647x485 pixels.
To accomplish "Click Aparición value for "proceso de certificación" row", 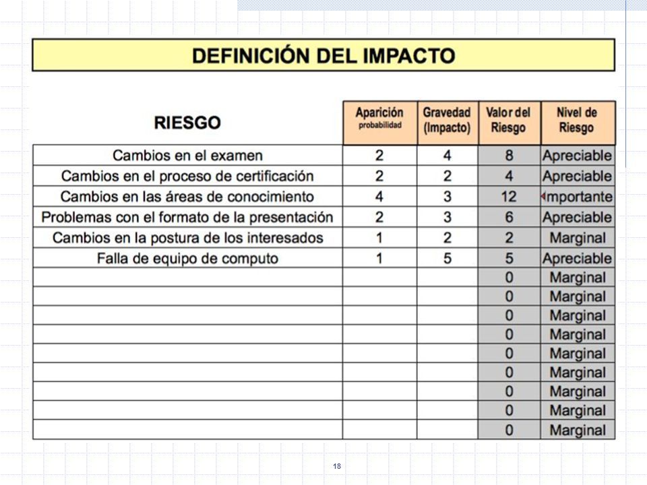I will coord(379,176).
